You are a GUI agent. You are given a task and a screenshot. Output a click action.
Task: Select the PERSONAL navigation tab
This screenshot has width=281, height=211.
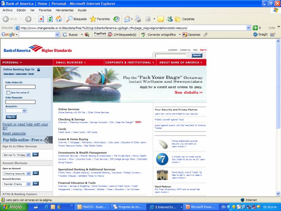tap(27, 62)
